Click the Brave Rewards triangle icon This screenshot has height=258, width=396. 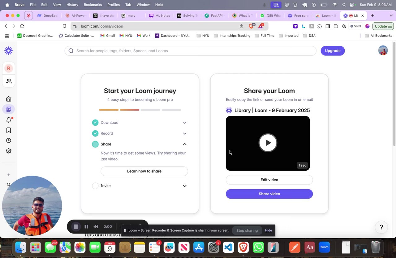click(261, 26)
